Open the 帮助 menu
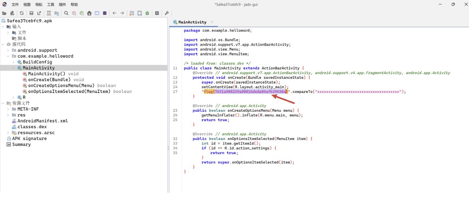469x197 pixels. [x=74, y=4]
